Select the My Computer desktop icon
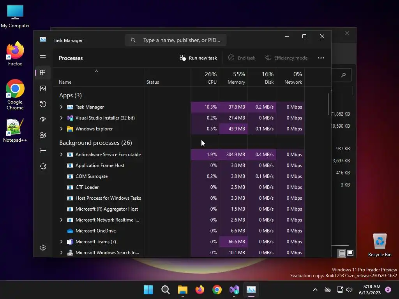Viewport: 399px width, 299px height. pos(15,16)
